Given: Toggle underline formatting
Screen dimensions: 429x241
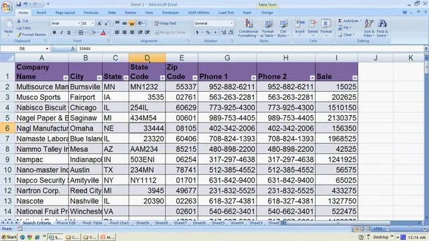Looking at the screenshot, I should [x=68, y=33].
